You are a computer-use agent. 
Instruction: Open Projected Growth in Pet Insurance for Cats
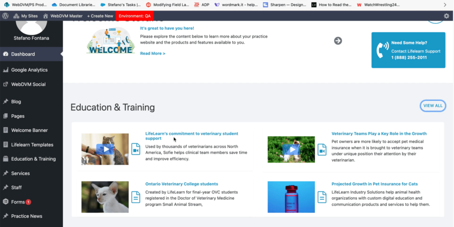(x=375, y=184)
